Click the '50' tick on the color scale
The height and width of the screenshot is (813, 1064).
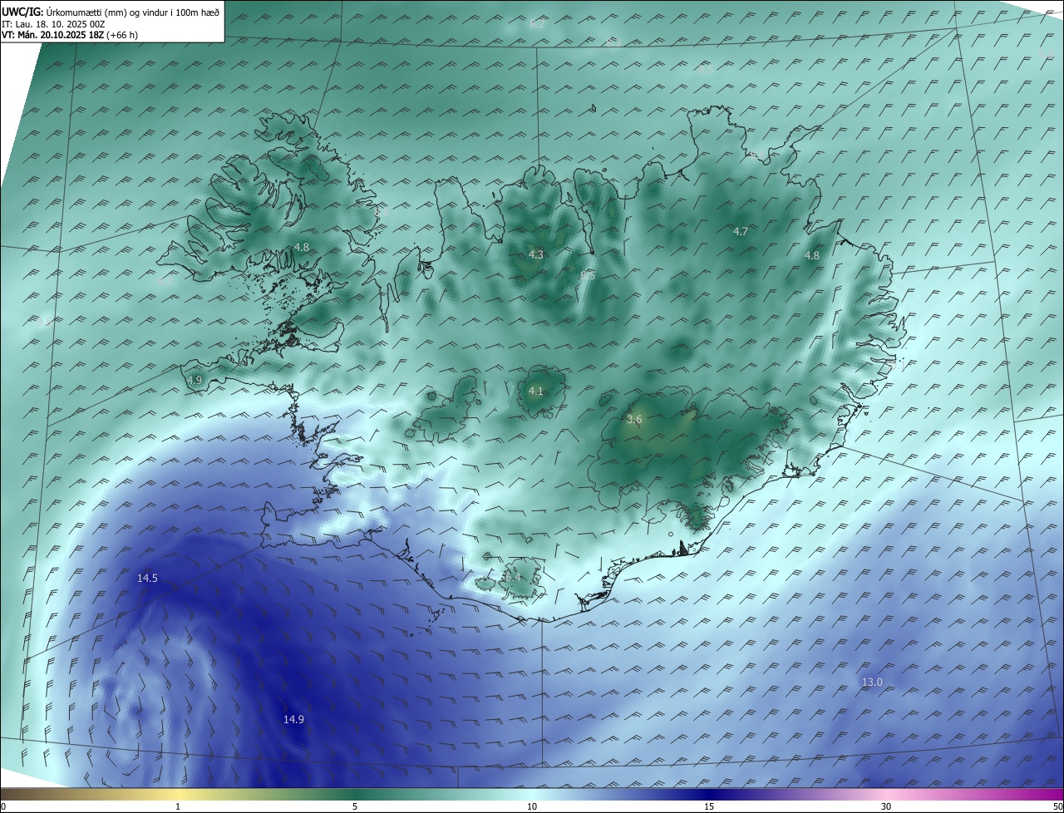[1057, 807]
